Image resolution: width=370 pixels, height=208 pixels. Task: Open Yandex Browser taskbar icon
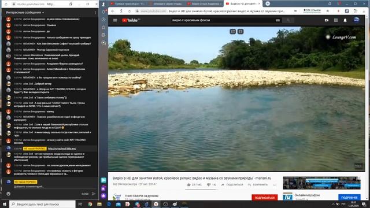(156, 204)
